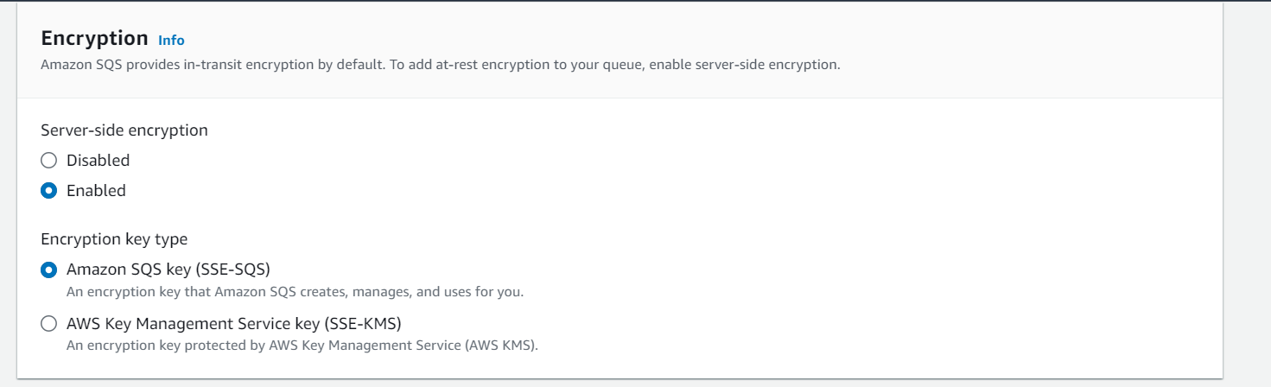Select the Disabled radio button
The height and width of the screenshot is (387, 1271).
pos(49,160)
